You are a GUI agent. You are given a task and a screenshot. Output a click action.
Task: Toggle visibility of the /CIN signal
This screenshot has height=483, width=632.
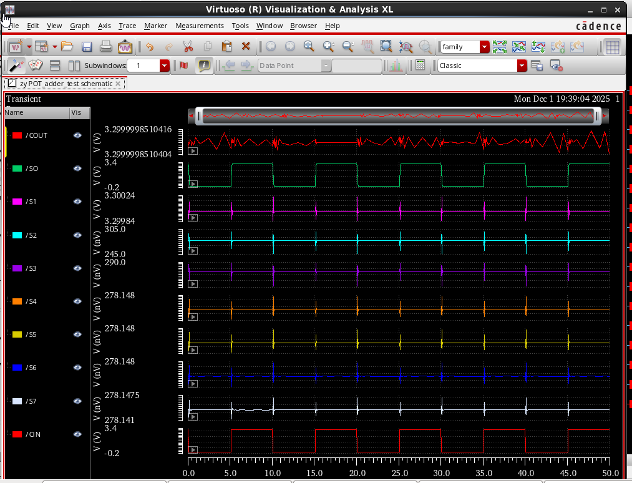[77, 434]
